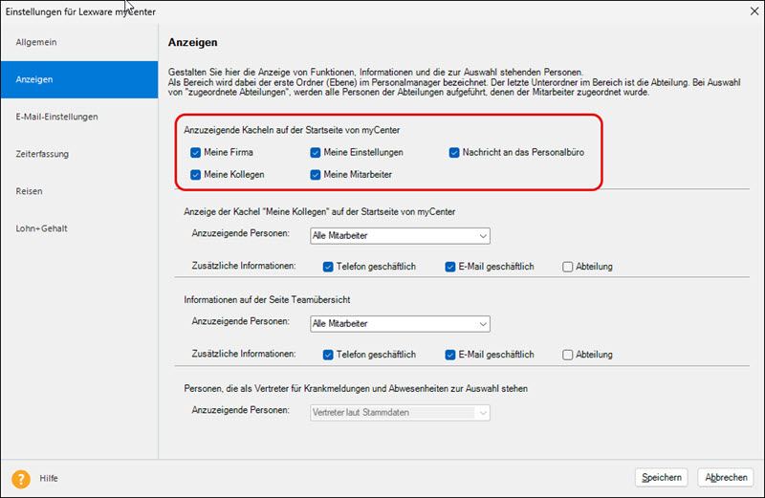Click the orange Hilfe question mark icon
Viewport: 765px width, 498px height.
[20, 478]
